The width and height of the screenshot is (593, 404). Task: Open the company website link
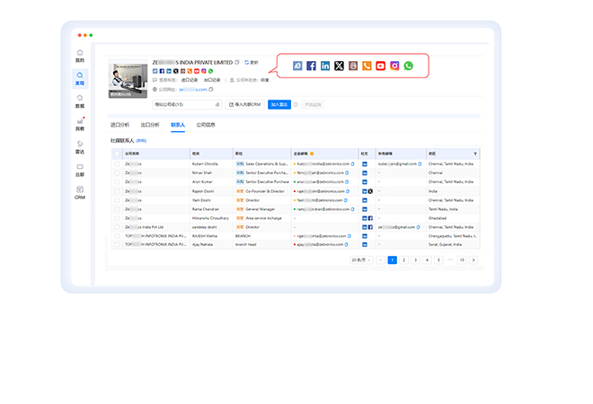193,90
